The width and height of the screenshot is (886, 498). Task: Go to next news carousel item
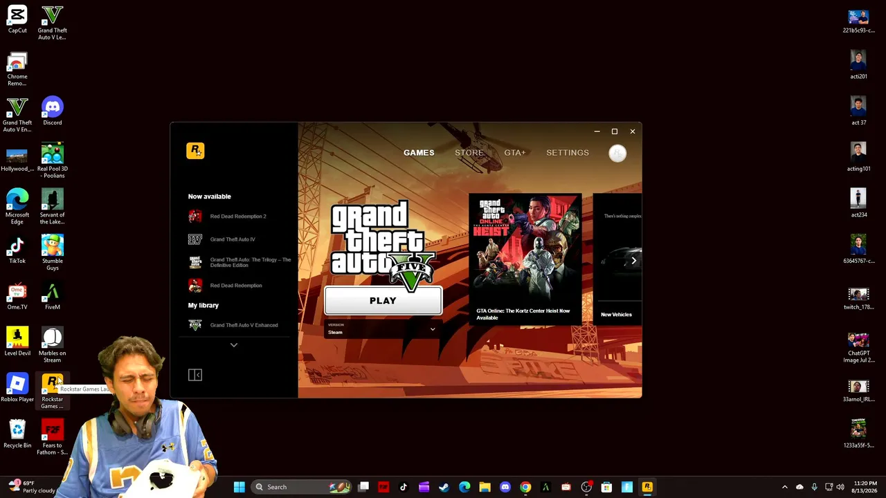633,261
